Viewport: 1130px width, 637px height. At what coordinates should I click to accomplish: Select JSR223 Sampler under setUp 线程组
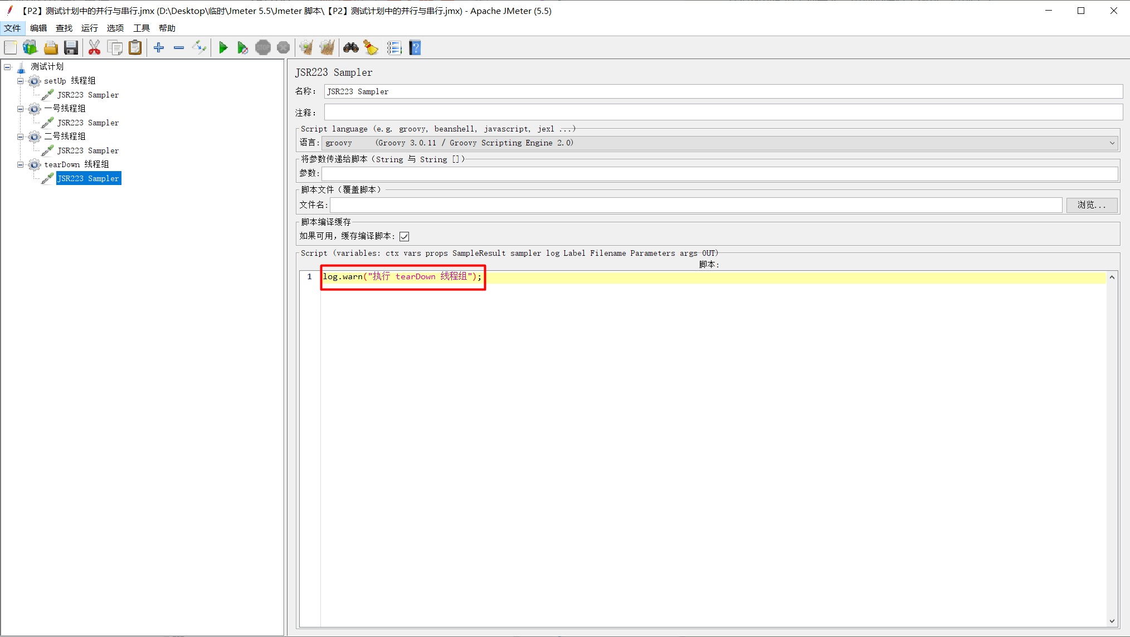point(88,95)
